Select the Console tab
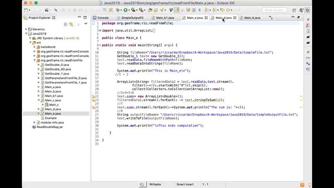This screenshot has height=188, width=334. tap(101, 18)
